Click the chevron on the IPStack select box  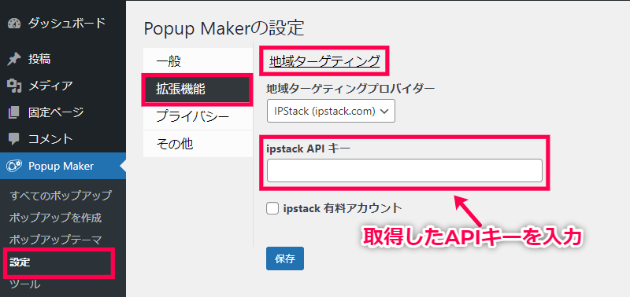tap(384, 112)
